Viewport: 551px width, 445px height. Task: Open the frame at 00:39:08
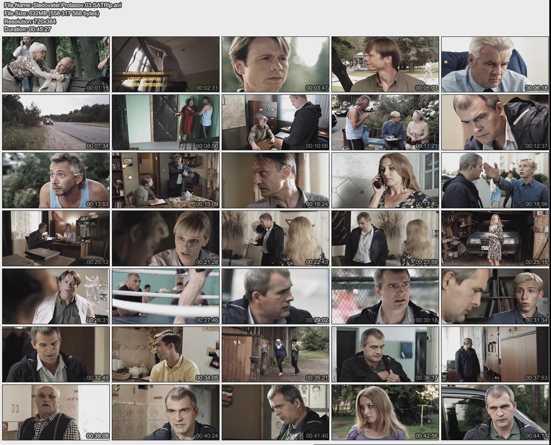(56, 412)
